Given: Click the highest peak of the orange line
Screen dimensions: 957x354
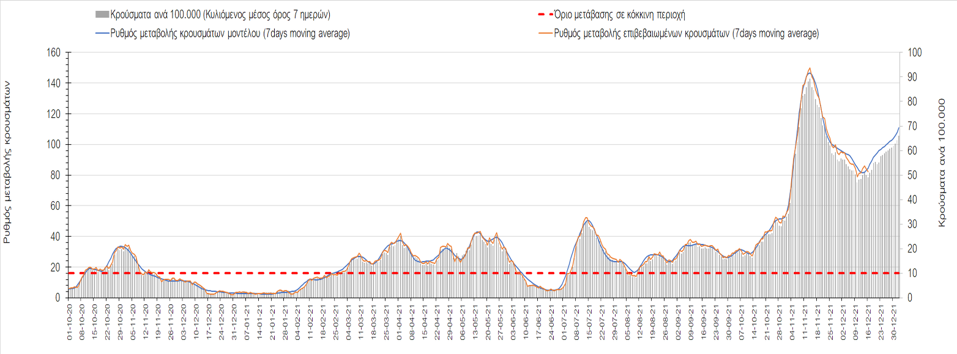Looking at the screenshot, I should [x=810, y=68].
